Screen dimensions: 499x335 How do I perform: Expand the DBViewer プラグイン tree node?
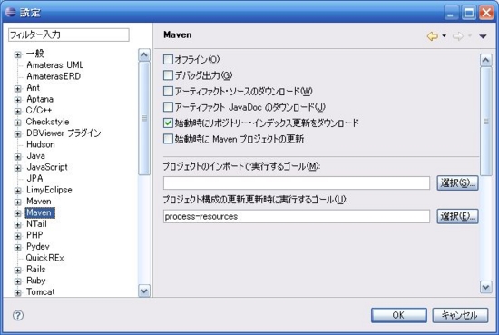[18, 133]
